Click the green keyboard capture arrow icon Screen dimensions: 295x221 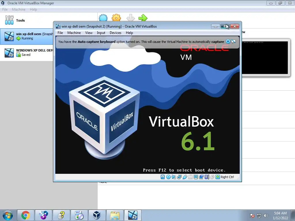click(218, 177)
